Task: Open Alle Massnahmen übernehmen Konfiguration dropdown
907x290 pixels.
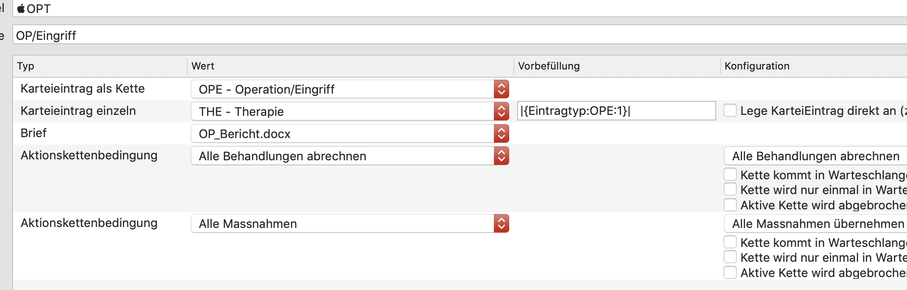Action: tap(816, 223)
